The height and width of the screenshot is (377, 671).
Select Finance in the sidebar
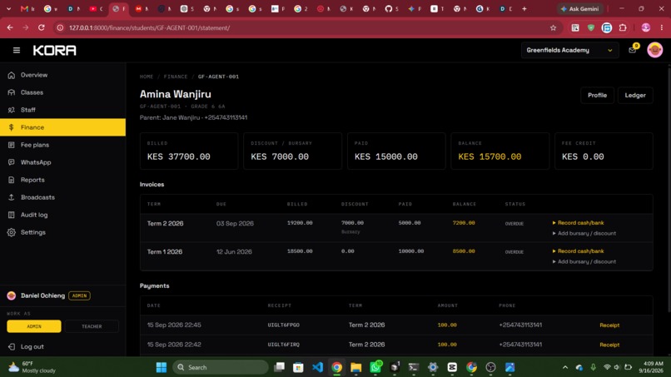[x=62, y=127]
